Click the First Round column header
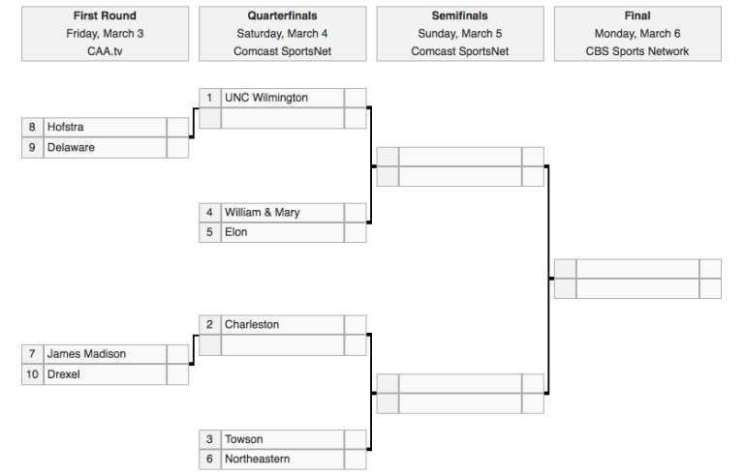 click(105, 16)
